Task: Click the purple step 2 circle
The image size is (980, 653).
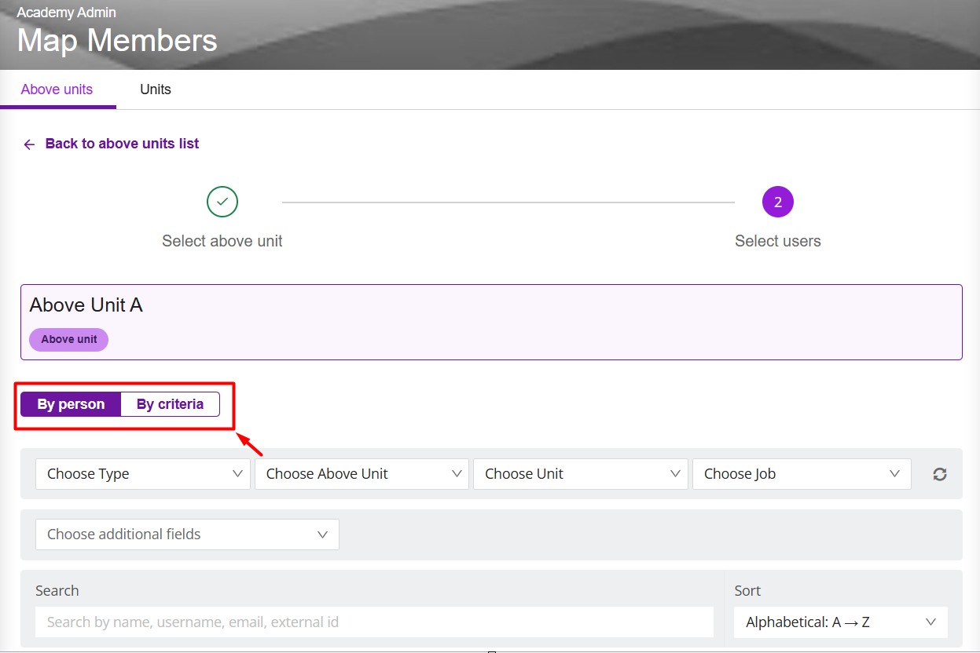Action: tap(777, 201)
